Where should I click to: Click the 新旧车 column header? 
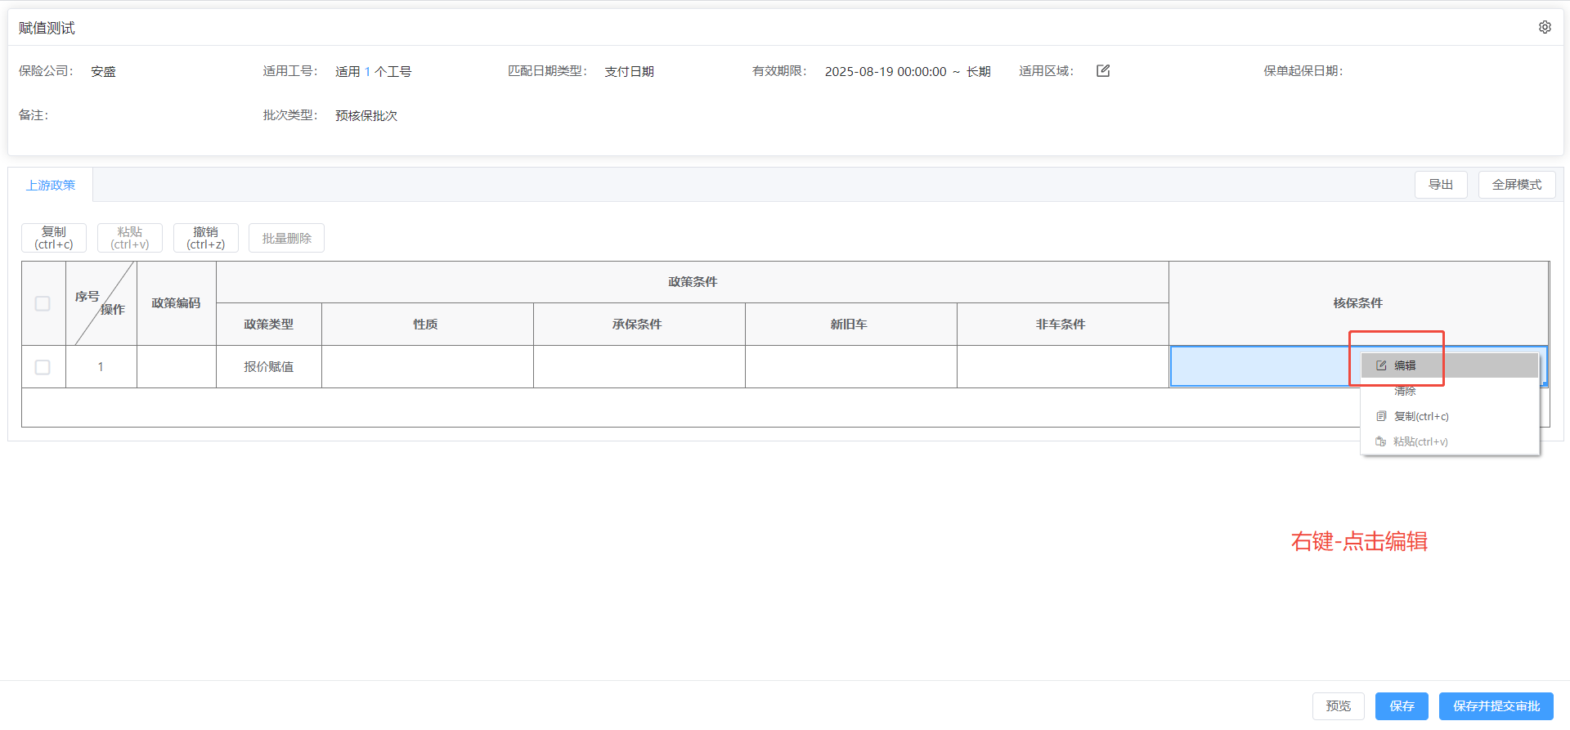pos(850,325)
